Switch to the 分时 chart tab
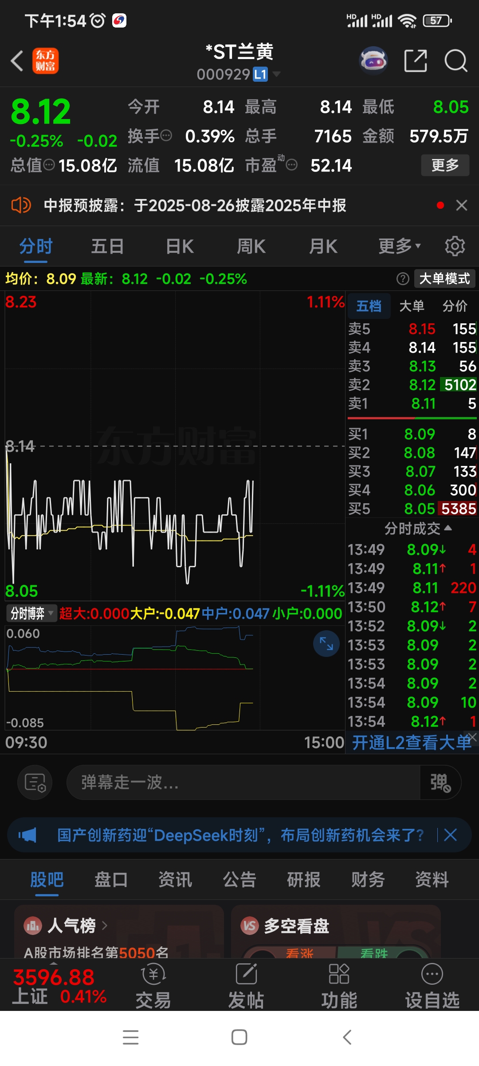Viewport: 479px width, 1066px height. pyautogui.click(x=36, y=246)
